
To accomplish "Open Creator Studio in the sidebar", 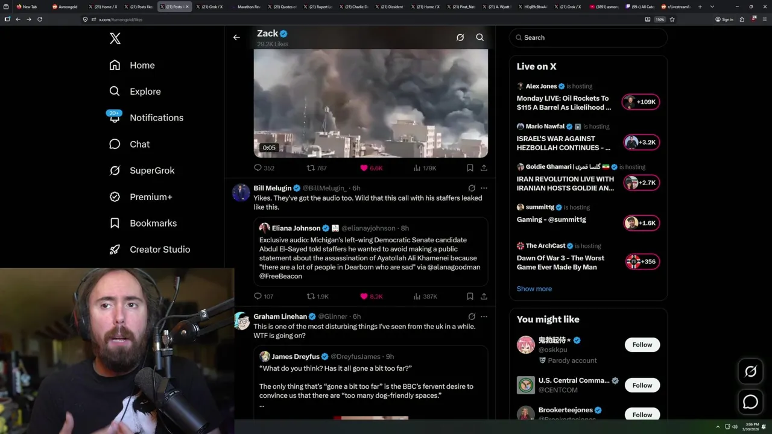I will click(150, 250).
